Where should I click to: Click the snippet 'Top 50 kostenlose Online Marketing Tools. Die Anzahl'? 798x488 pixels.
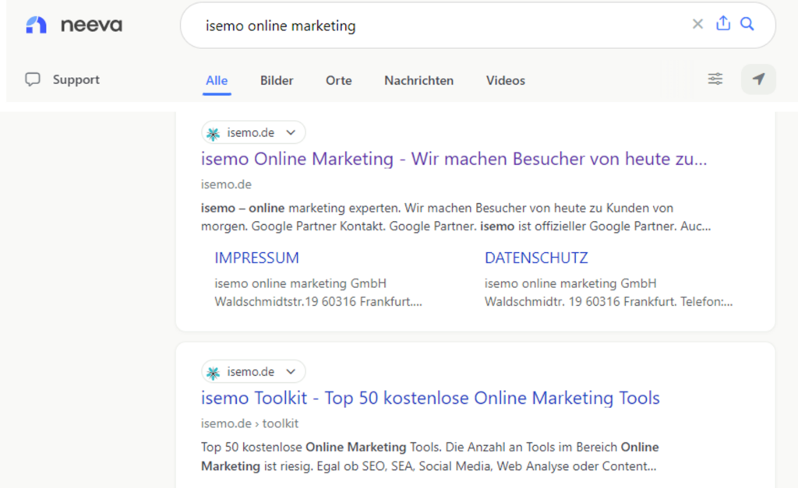430,457
